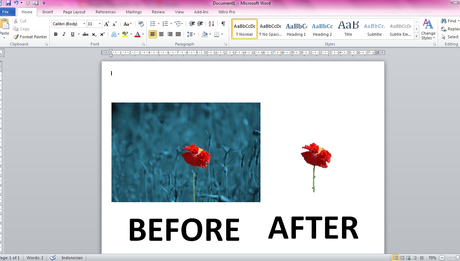The image size is (460, 261).
Task: Open the View tab
Action: (x=179, y=12)
